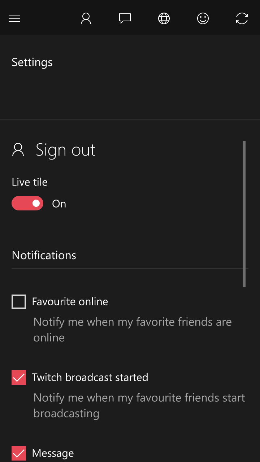The image size is (260, 462).
Task: Click the refresh sync arrows icon
Action: pyautogui.click(x=242, y=18)
